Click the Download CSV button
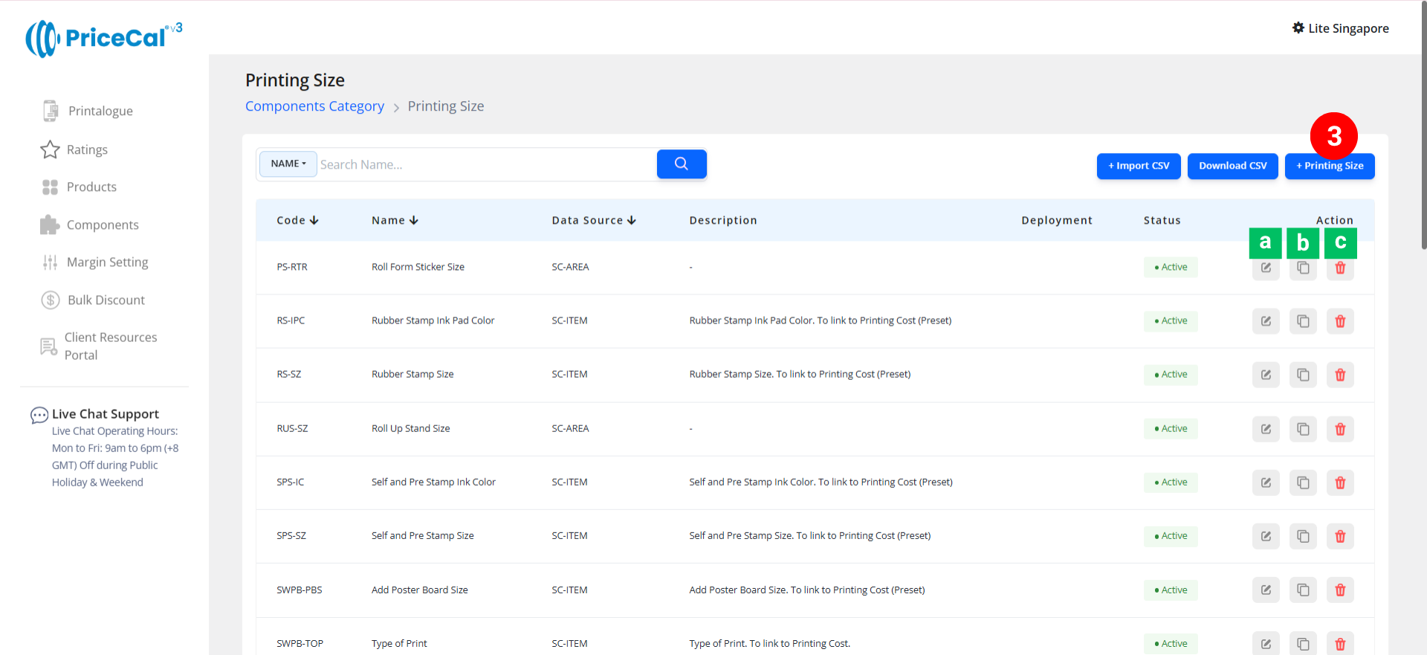This screenshot has width=1427, height=655. click(x=1232, y=166)
